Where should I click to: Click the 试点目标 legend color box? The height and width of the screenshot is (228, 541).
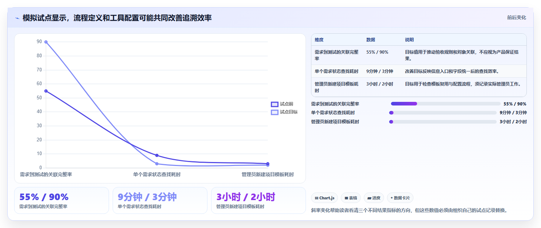click(275, 112)
